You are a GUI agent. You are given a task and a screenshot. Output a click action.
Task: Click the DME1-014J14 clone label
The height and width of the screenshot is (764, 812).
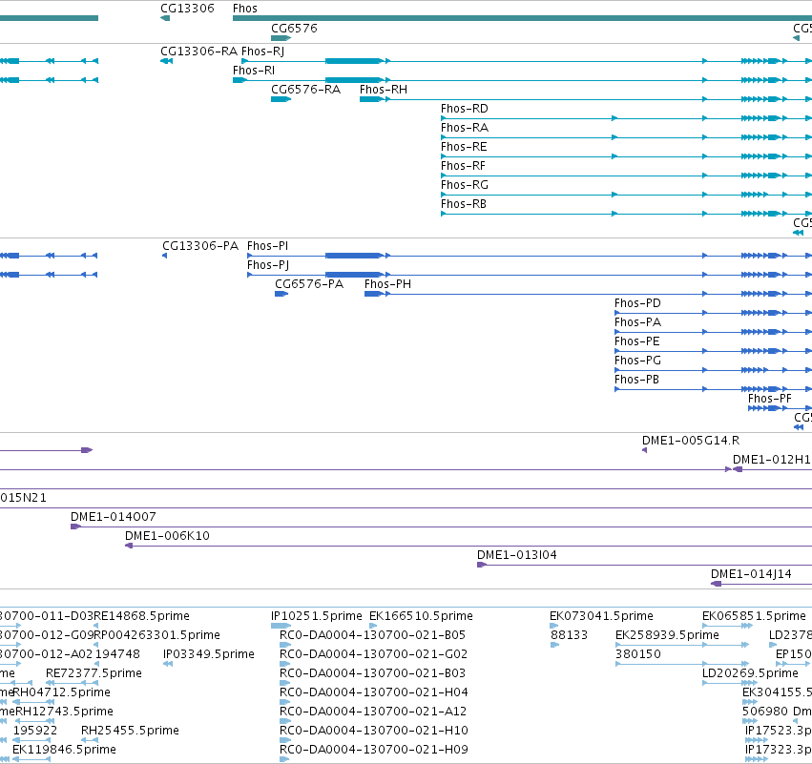[x=751, y=574]
